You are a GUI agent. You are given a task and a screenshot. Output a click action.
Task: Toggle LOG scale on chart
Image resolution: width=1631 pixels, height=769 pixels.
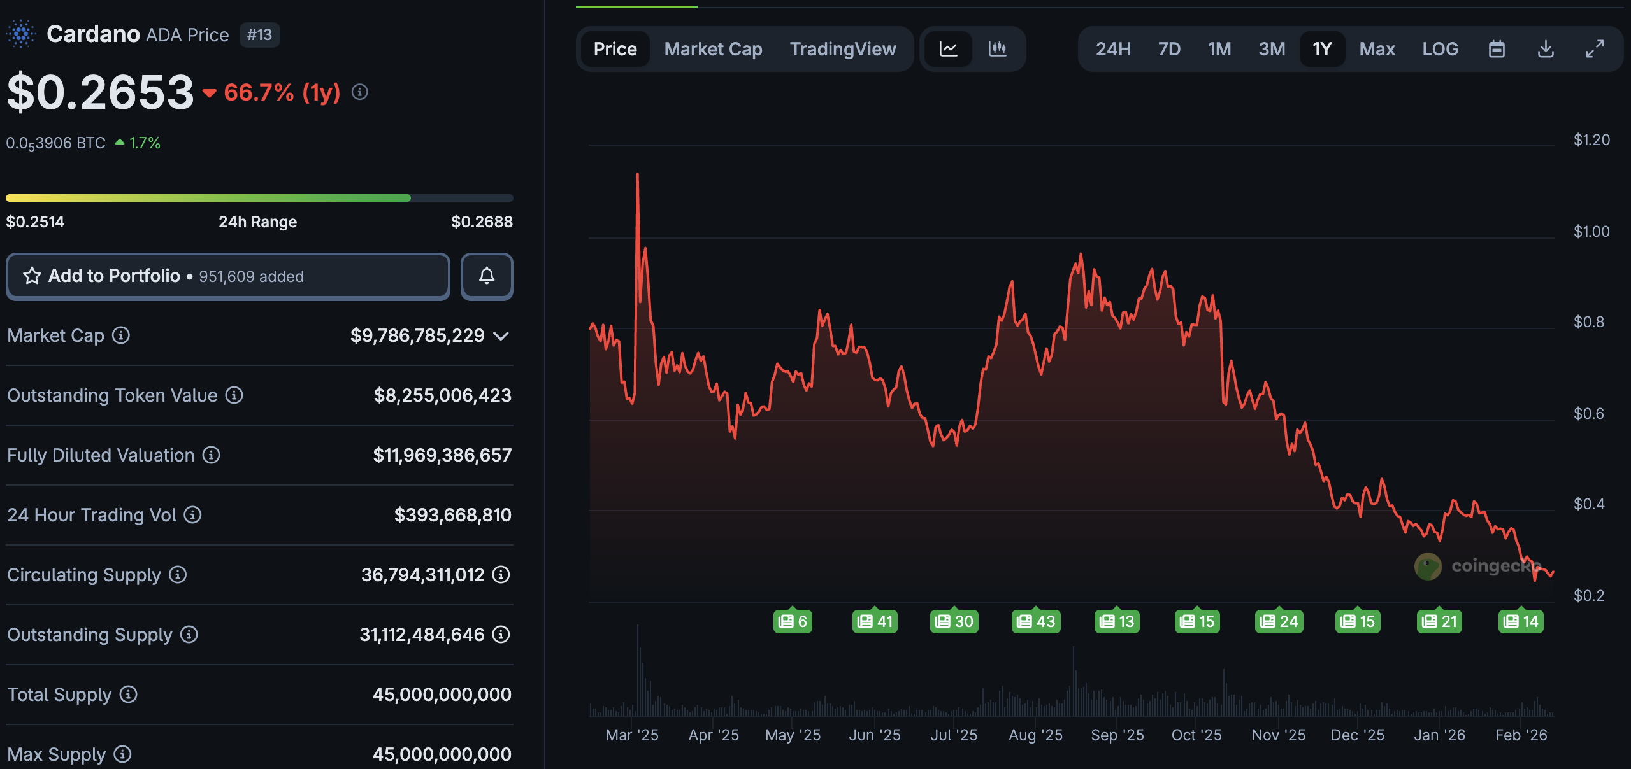point(1440,49)
